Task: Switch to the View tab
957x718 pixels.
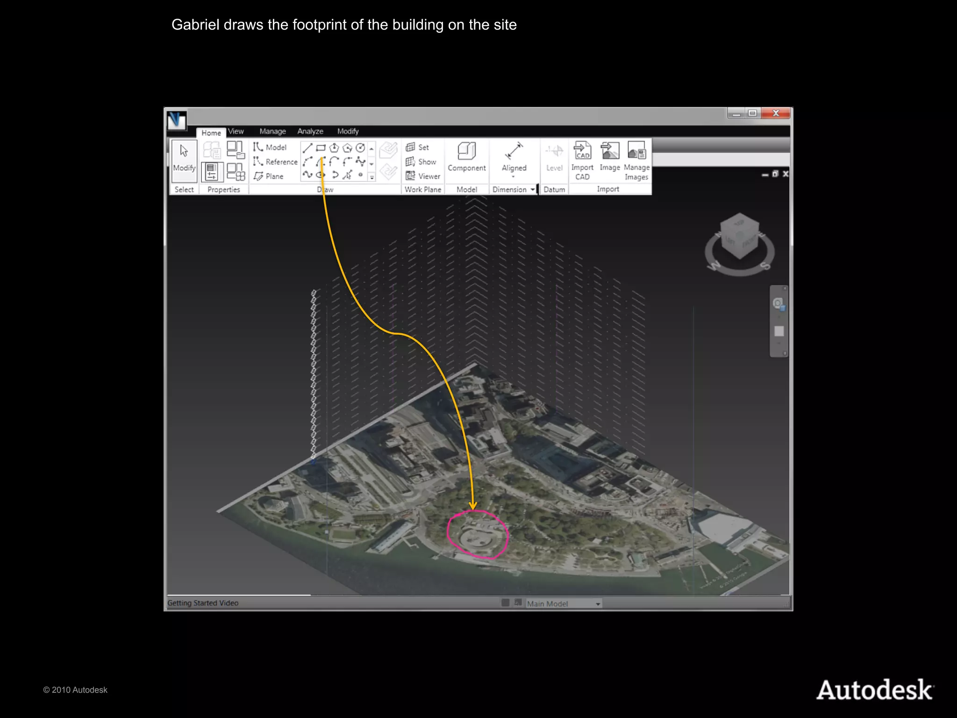Action: click(236, 131)
